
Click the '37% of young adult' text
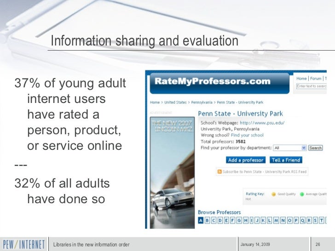pos(70,83)
